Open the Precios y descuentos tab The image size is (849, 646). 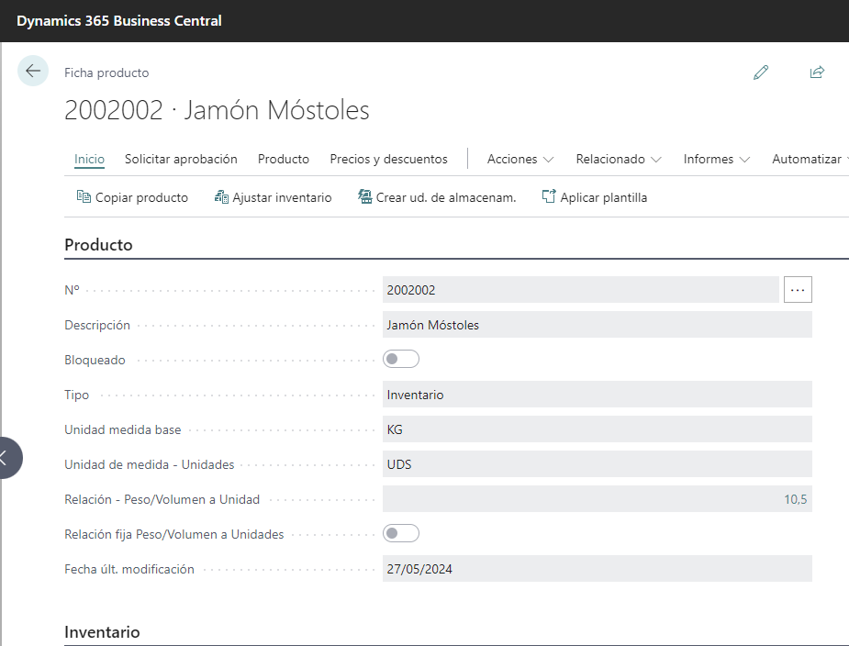click(x=388, y=159)
